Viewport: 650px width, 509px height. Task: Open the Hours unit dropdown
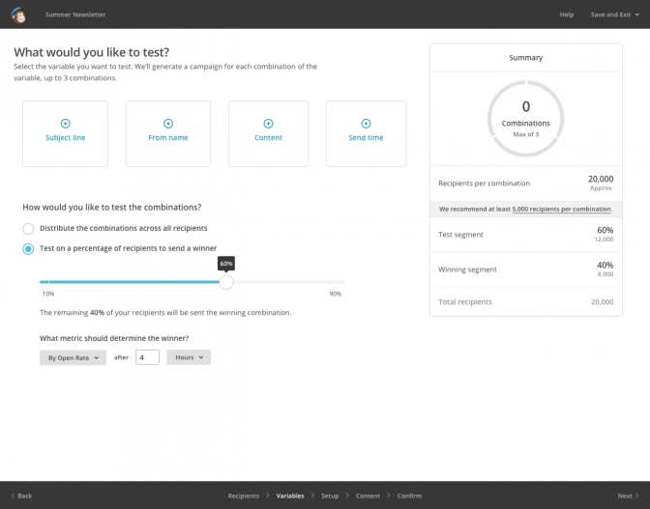188,357
